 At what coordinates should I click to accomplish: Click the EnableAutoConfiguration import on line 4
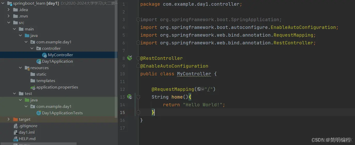239,27
